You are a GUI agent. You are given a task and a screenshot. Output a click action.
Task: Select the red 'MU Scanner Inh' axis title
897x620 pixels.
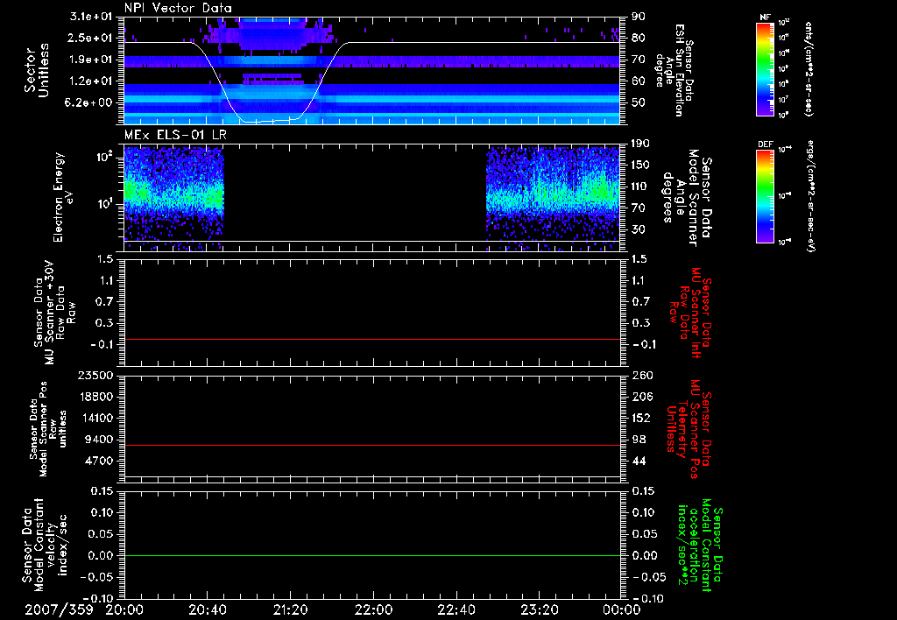coord(692,312)
